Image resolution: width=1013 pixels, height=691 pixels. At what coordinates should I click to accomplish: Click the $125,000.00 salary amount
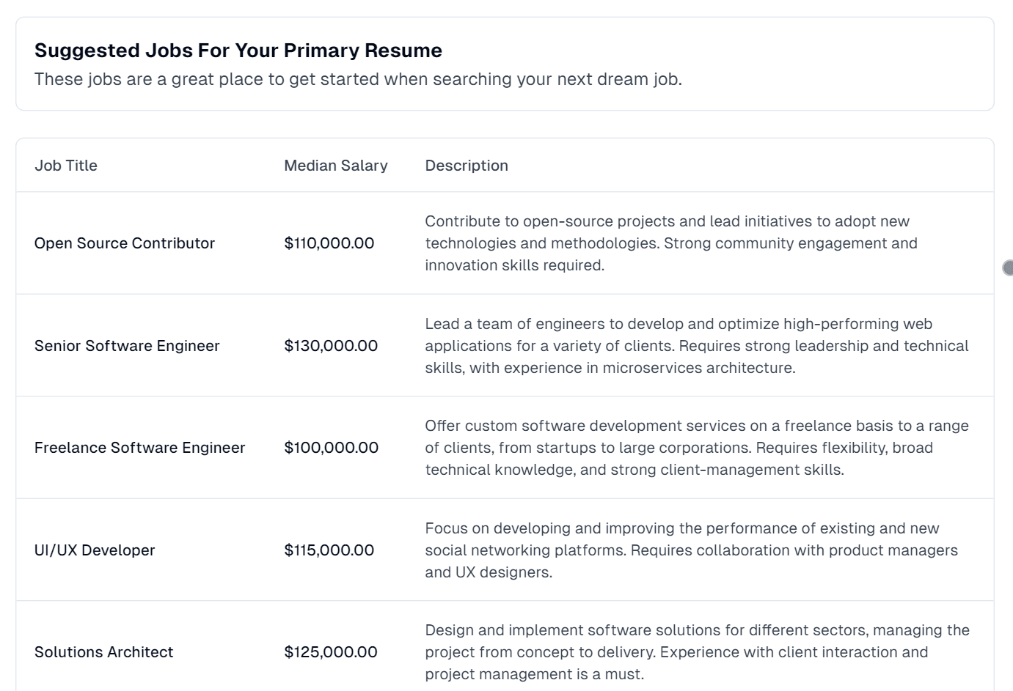tap(331, 652)
